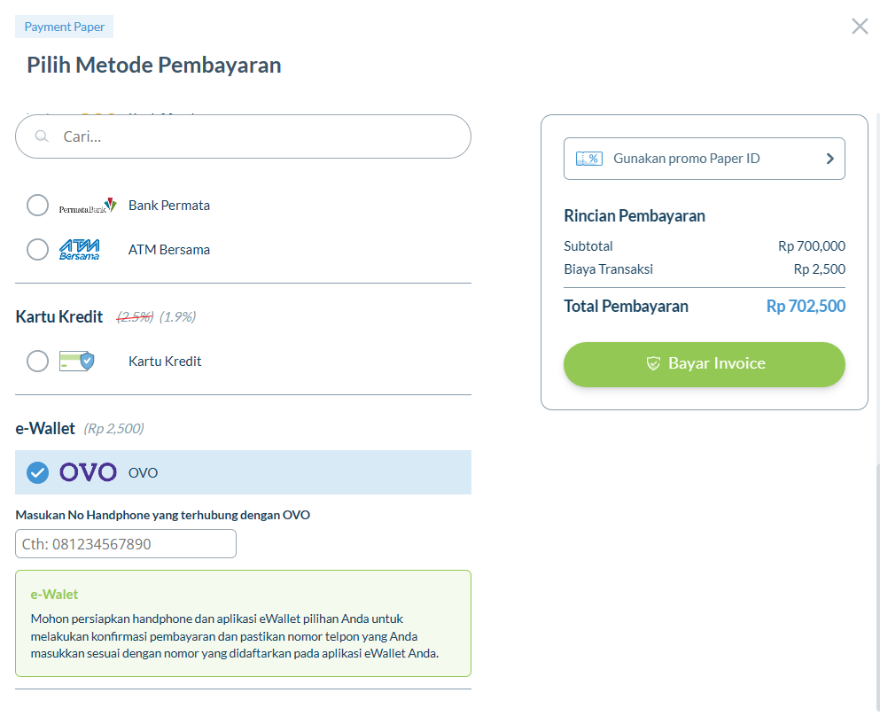Screen dimensions: 880x716
Task: Click the PermataBank logo
Action: [x=88, y=206]
